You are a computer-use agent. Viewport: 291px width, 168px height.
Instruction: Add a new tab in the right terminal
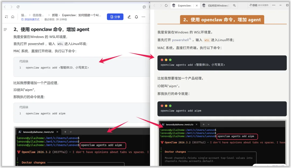204,124
